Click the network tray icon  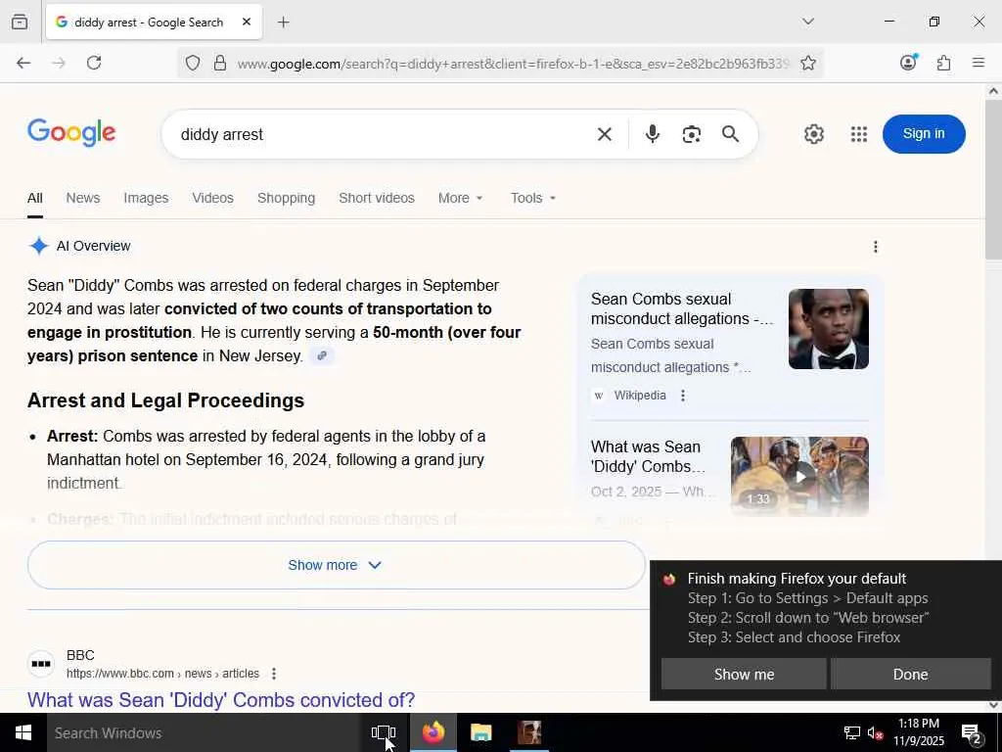pyautogui.click(x=852, y=732)
